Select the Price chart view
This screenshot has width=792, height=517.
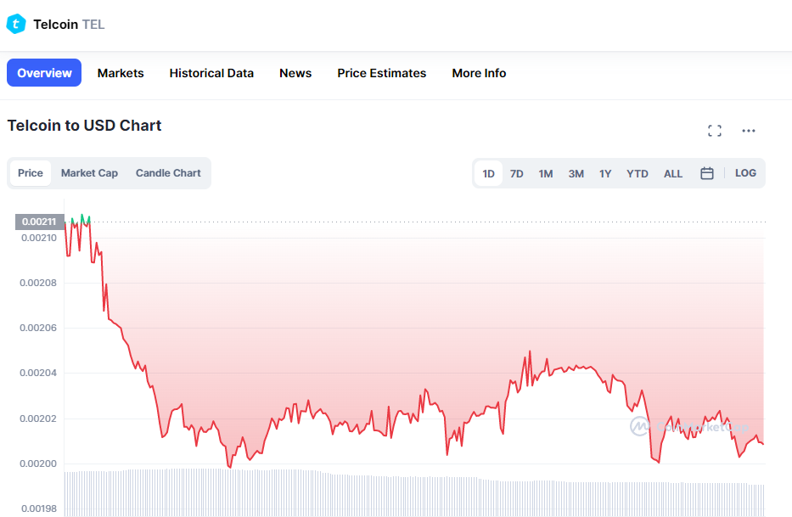click(31, 173)
